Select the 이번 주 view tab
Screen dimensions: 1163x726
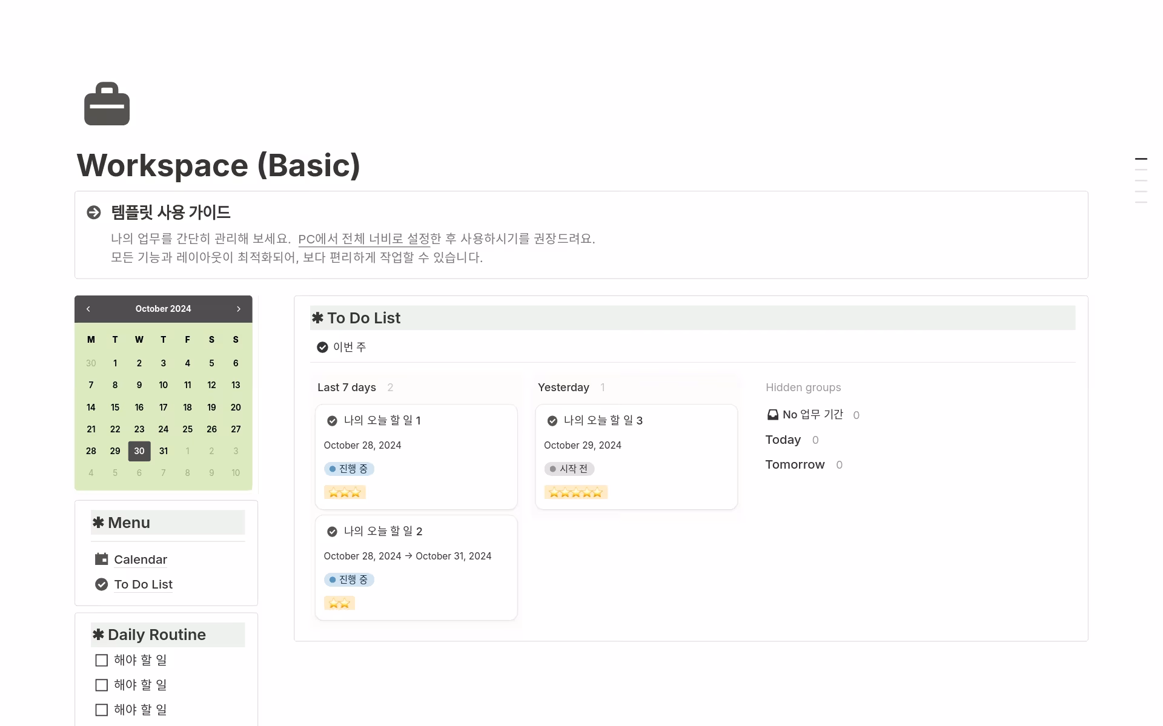342,347
